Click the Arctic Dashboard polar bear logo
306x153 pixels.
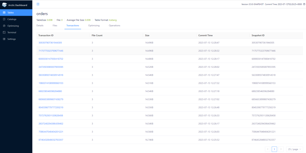tap(4, 5)
